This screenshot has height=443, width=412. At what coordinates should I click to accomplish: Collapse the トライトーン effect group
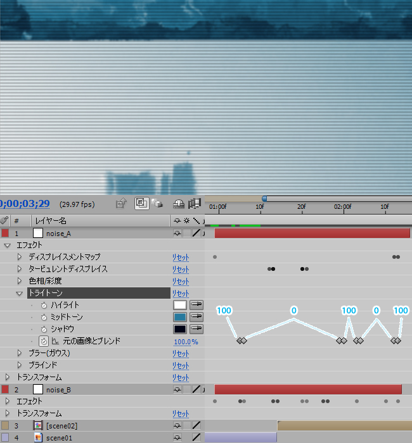[x=20, y=293]
